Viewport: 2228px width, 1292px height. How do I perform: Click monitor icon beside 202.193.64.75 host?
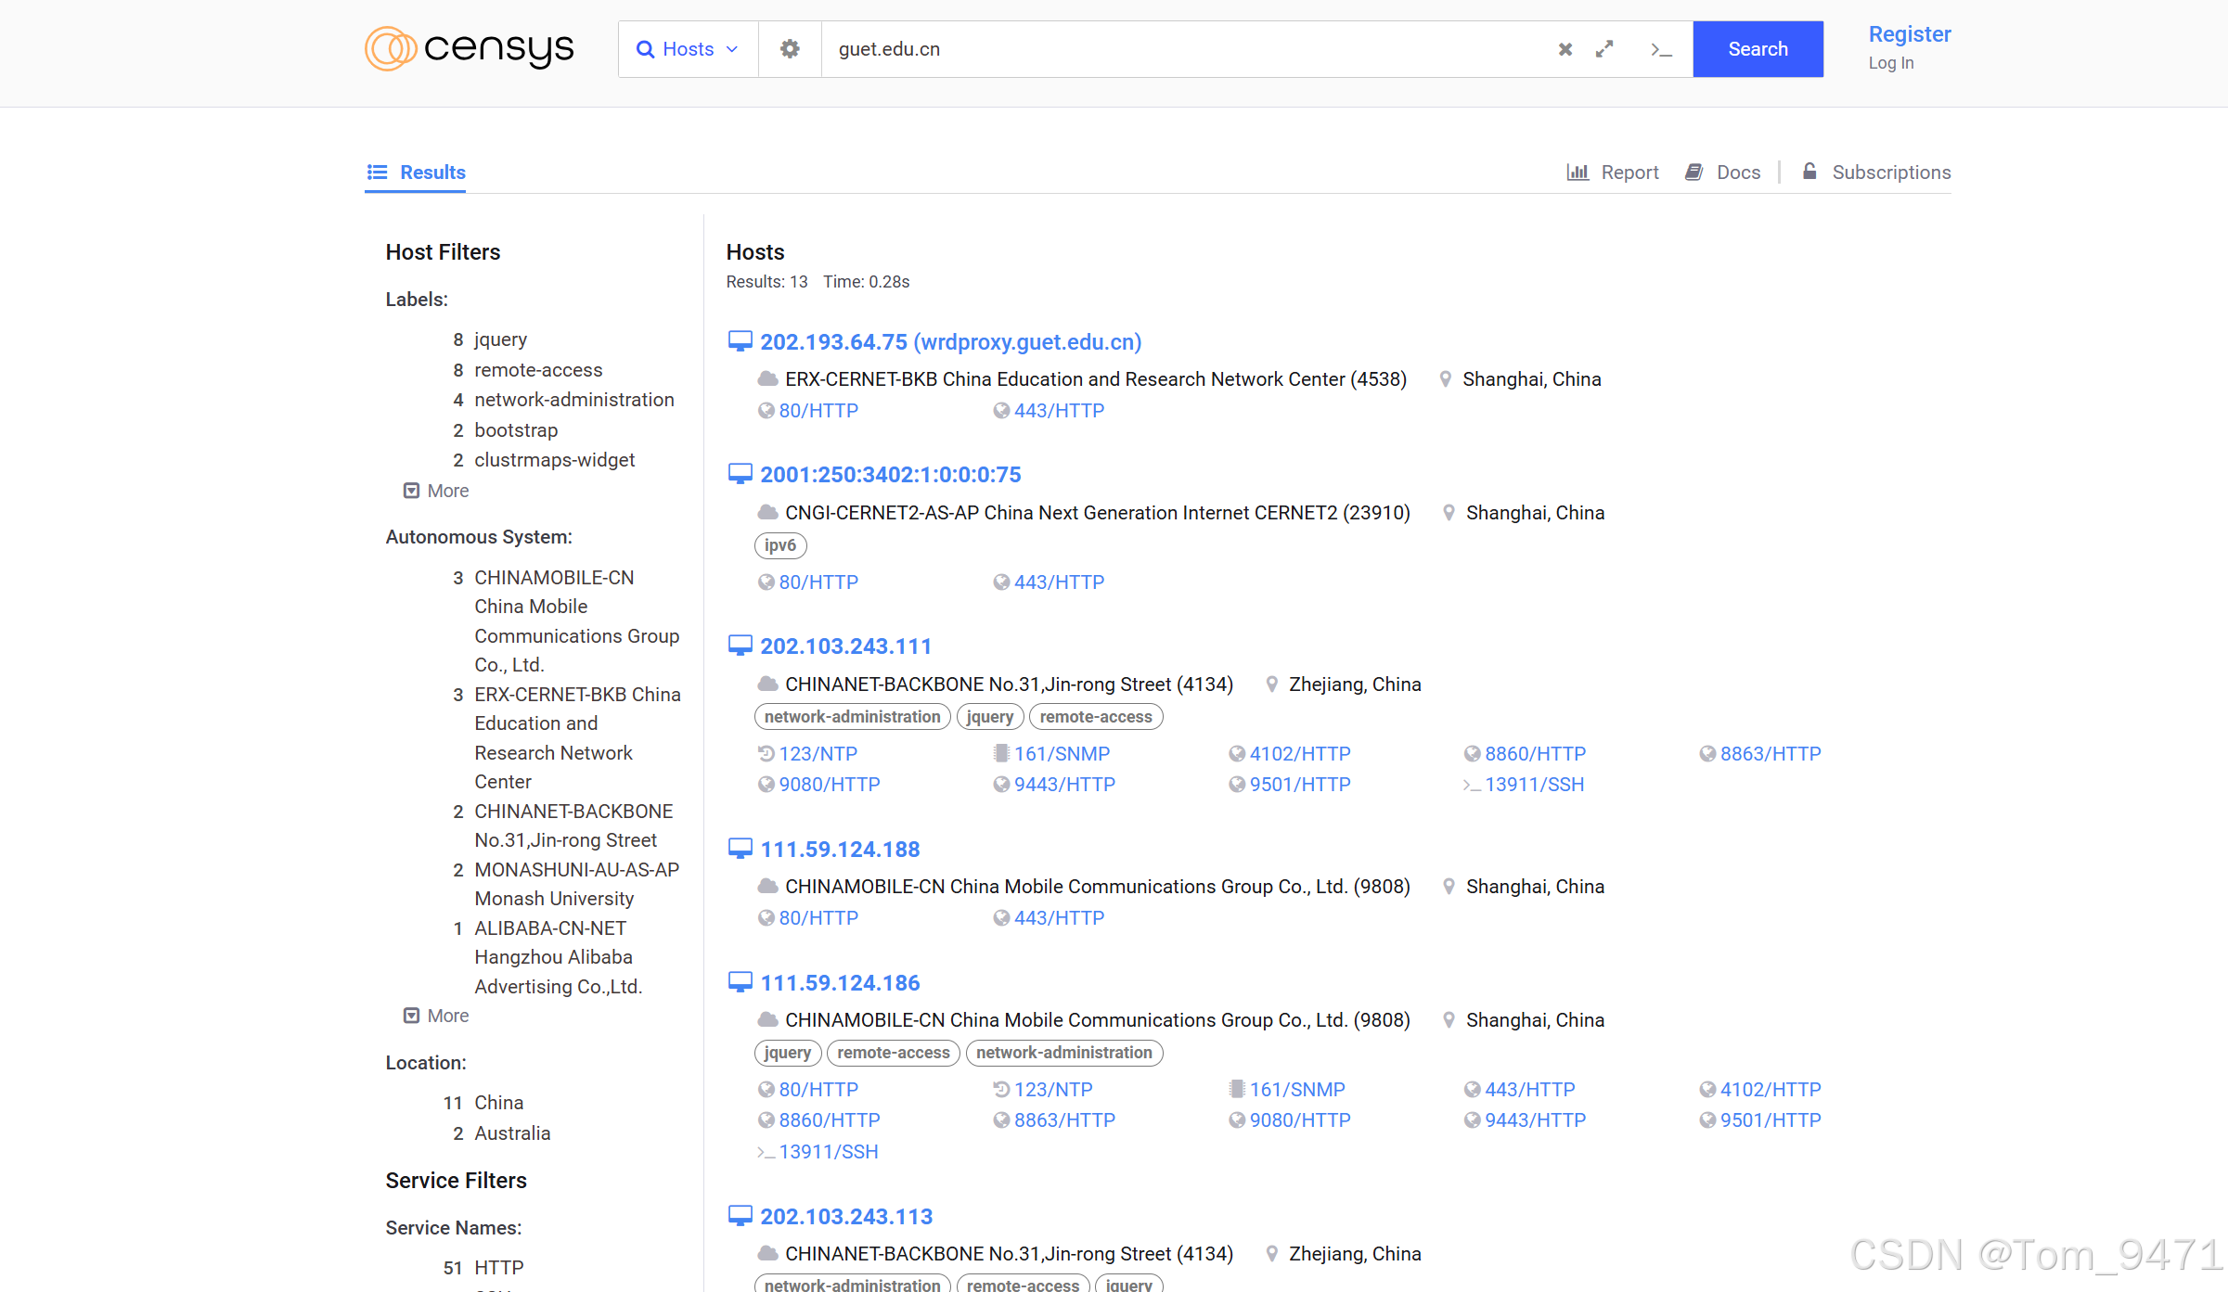740,342
